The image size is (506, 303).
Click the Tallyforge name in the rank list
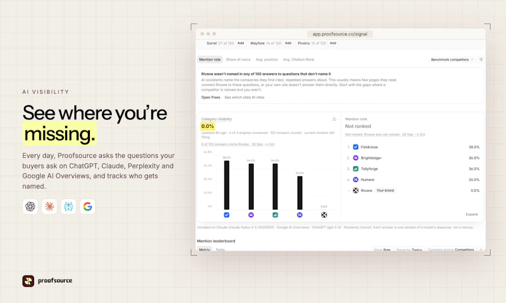(369, 168)
